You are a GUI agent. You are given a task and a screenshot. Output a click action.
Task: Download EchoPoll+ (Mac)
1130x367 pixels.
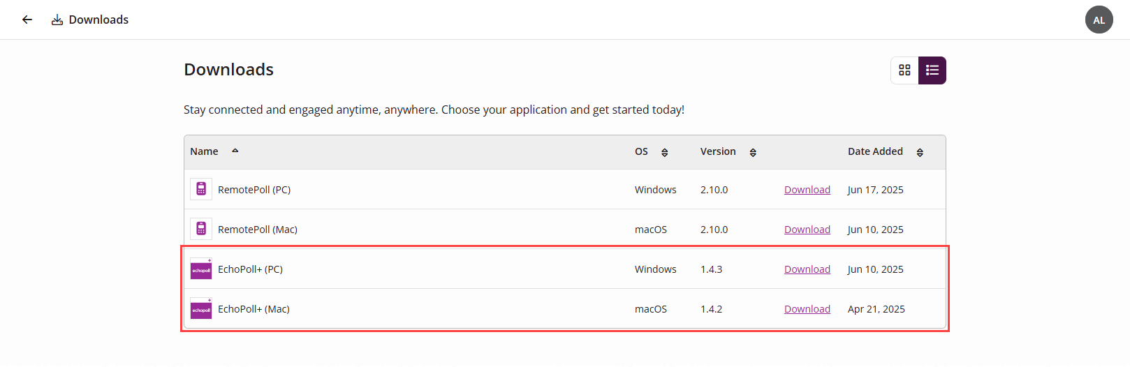[807, 309]
